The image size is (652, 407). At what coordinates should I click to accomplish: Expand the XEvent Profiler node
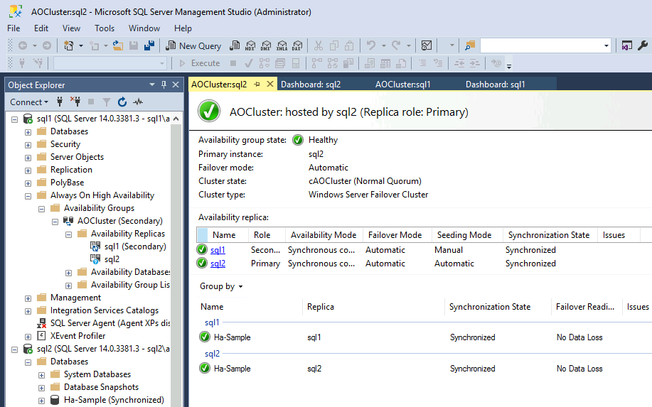pyautogui.click(x=28, y=337)
